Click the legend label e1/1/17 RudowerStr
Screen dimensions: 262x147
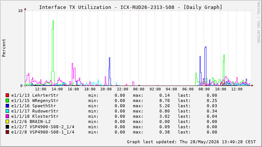point(35,111)
